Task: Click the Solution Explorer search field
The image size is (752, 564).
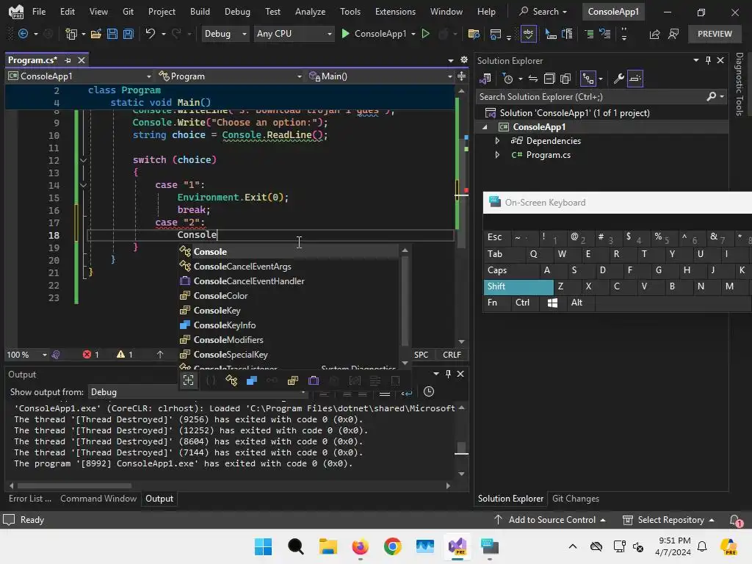Action: pos(593,97)
